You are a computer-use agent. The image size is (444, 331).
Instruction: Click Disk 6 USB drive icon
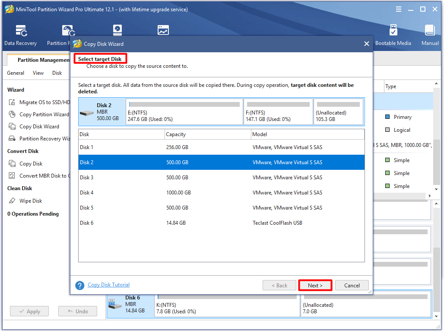click(115, 304)
